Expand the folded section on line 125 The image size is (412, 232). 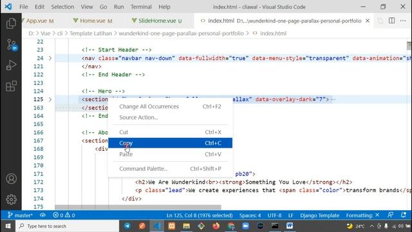click(50, 99)
